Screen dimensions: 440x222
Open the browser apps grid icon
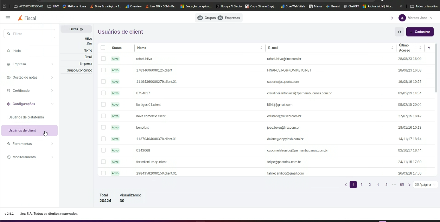tap(5, 6)
